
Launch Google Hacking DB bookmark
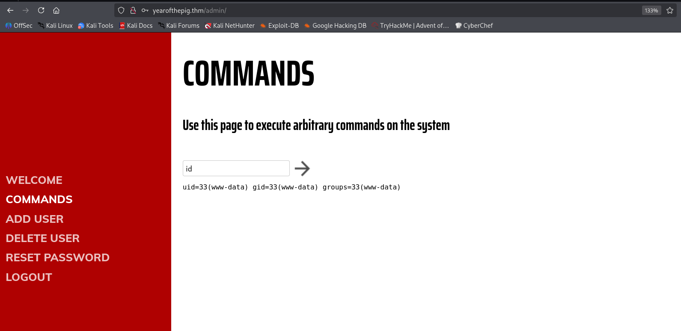(x=335, y=26)
